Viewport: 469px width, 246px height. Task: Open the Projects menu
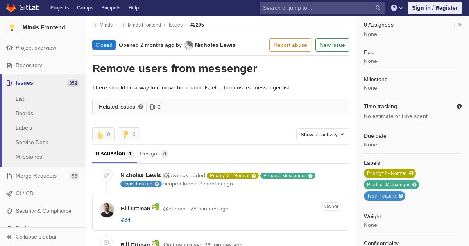(59, 8)
